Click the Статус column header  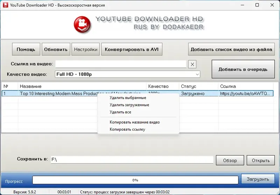[x=198, y=86]
